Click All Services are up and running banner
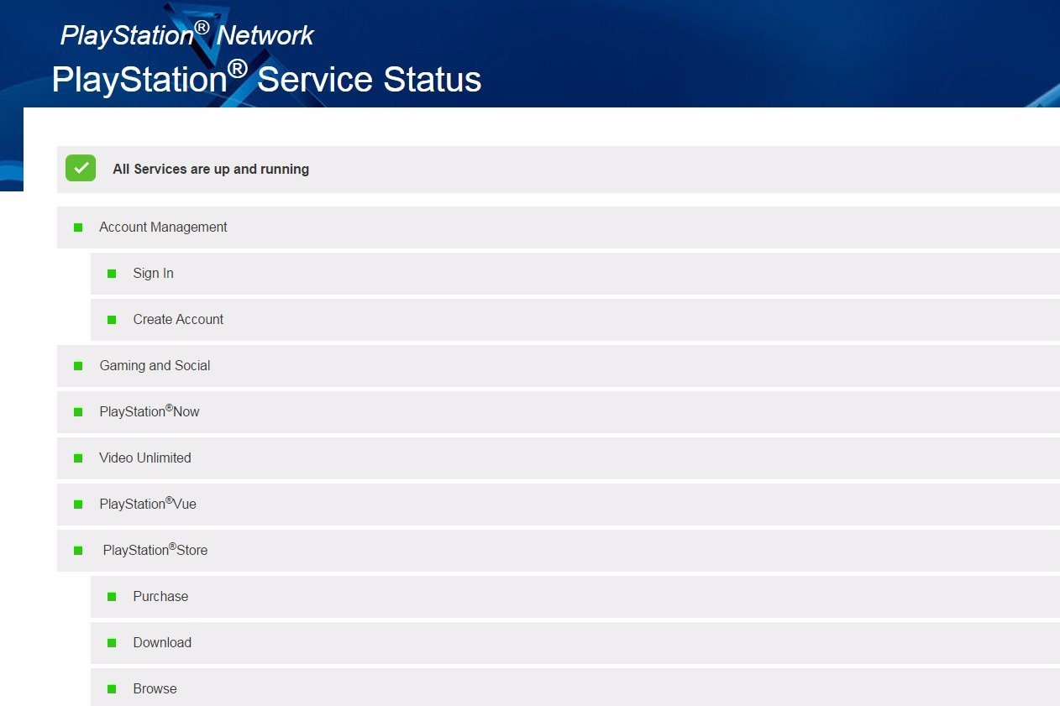This screenshot has height=706, width=1060. click(211, 169)
